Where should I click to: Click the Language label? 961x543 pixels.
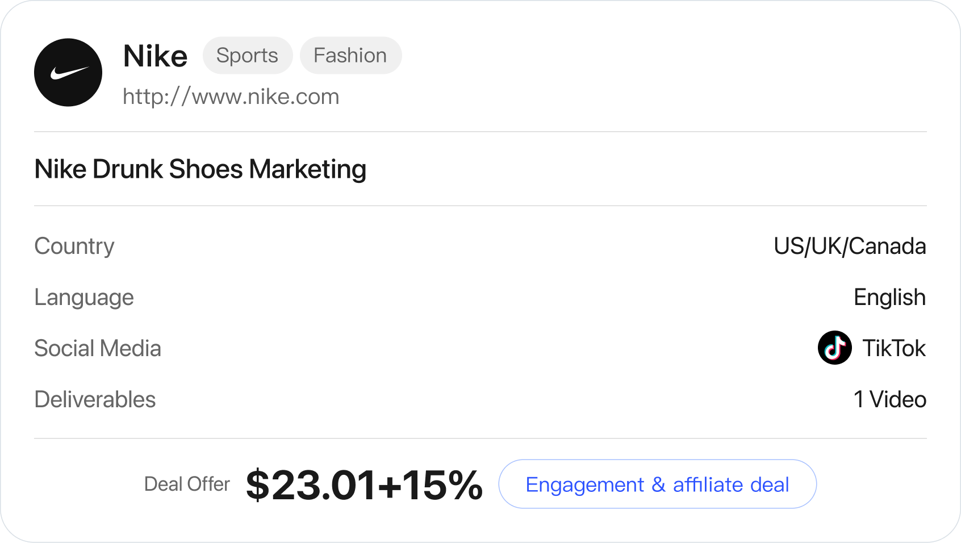coord(84,298)
